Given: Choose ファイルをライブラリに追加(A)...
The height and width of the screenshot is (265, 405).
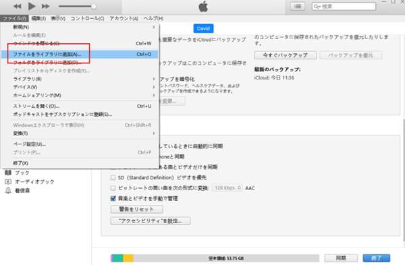Looking at the screenshot, I should (80, 54).
